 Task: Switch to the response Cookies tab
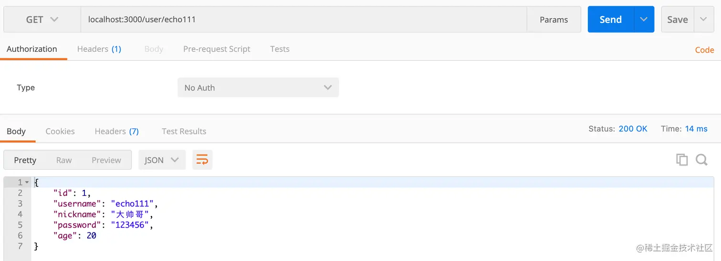pyautogui.click(x=60, y=131)
